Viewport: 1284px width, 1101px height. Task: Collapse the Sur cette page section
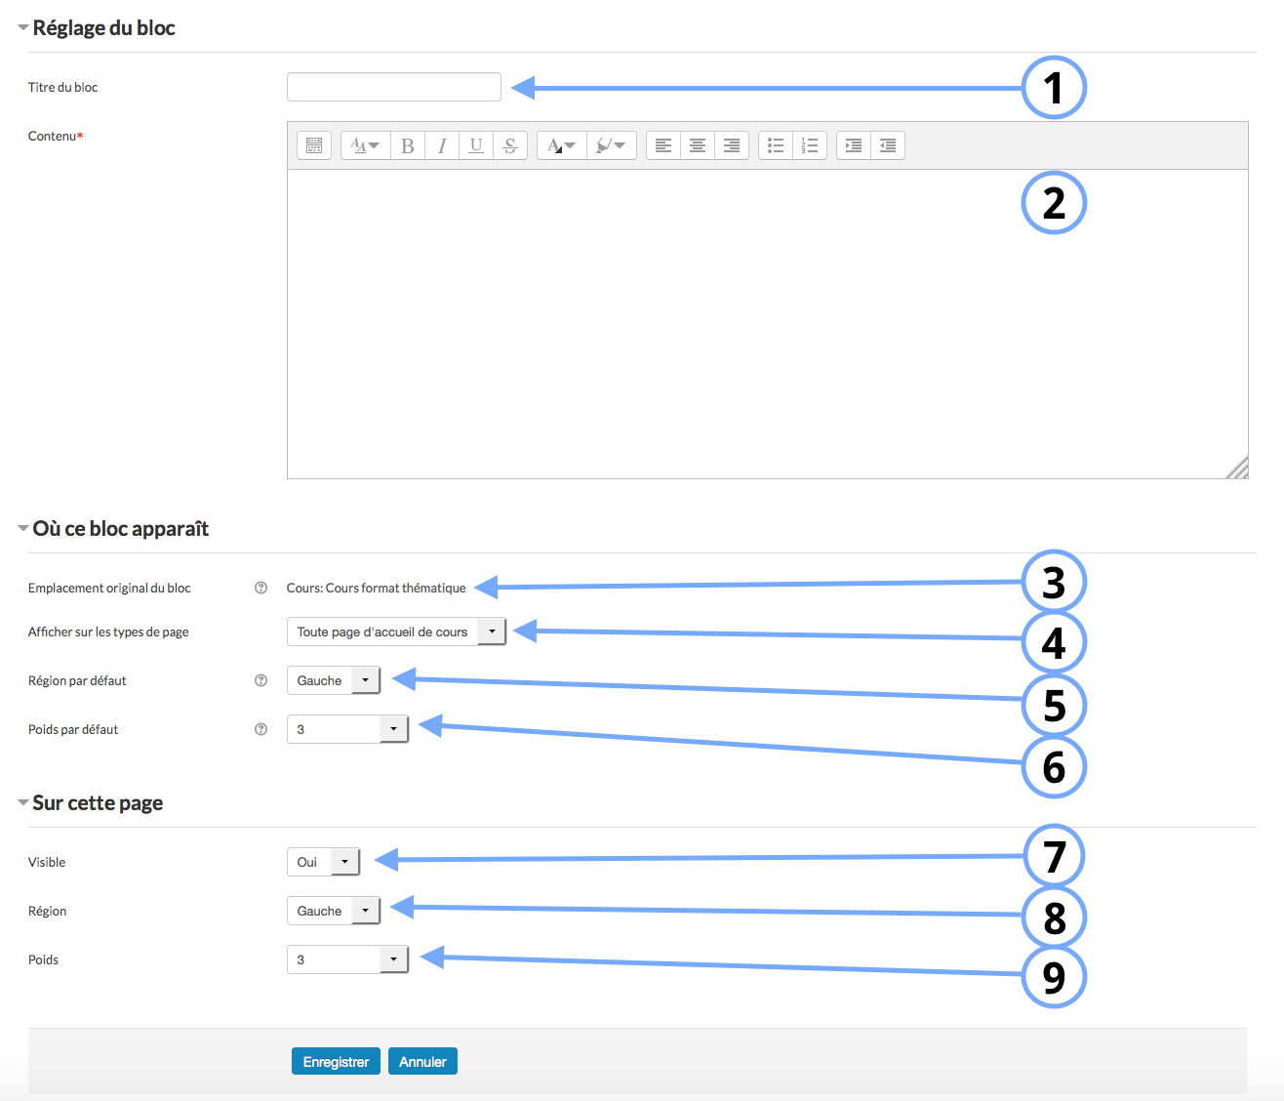click(23, 803)
